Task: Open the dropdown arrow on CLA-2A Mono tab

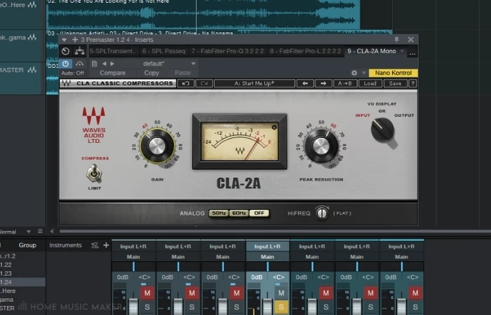Action: (x=402, y=51)
